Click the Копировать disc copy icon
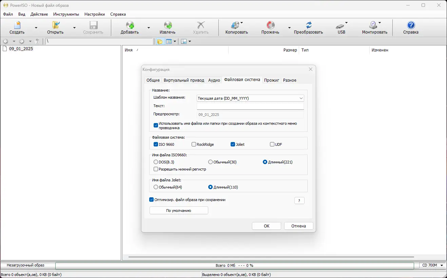Image resolution: width=447 pixels, height=278 pixels. (x=235, y=25)
